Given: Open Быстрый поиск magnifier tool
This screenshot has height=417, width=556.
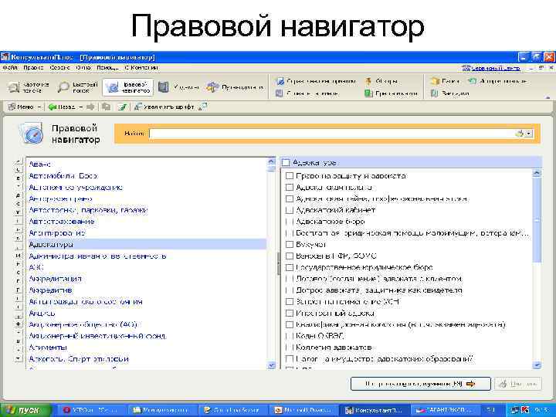Looking at the screenshot, I should (x=78, y=87).
